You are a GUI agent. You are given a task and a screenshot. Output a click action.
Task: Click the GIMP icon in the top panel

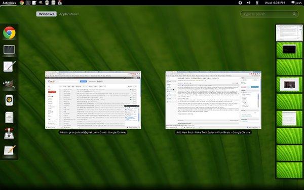tap(41, 3)
